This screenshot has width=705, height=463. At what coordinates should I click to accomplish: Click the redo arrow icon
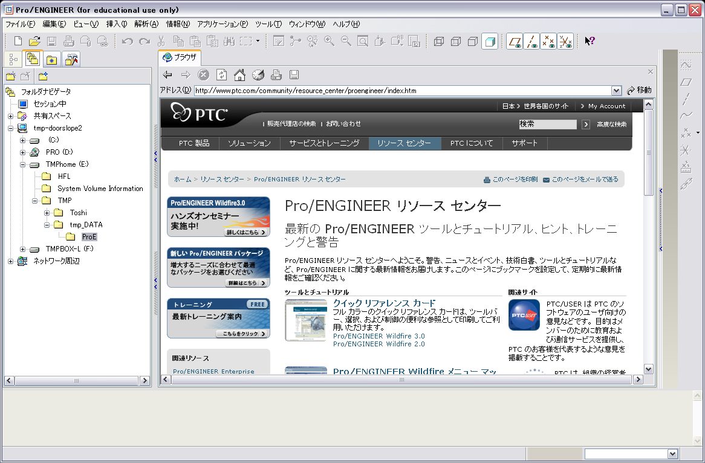tap(145, 41)
